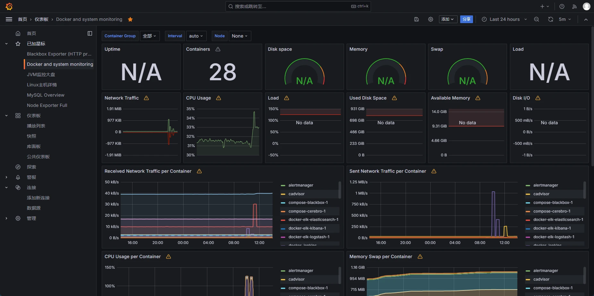Open Linux主机详情 dashboard link

coord(42,85)
